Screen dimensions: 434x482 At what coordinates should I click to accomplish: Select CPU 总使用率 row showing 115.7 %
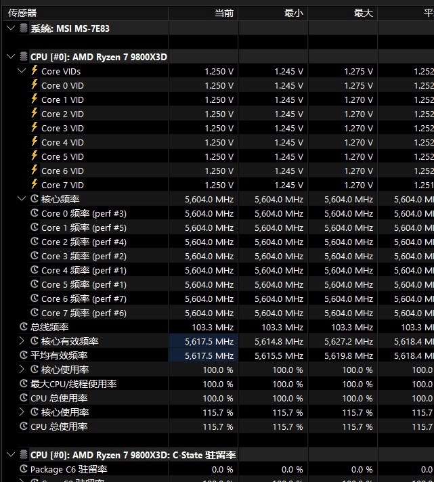(59, 426)
